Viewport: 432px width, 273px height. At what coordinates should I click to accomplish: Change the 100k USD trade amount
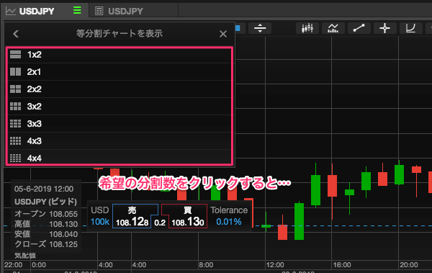point(100,221)
